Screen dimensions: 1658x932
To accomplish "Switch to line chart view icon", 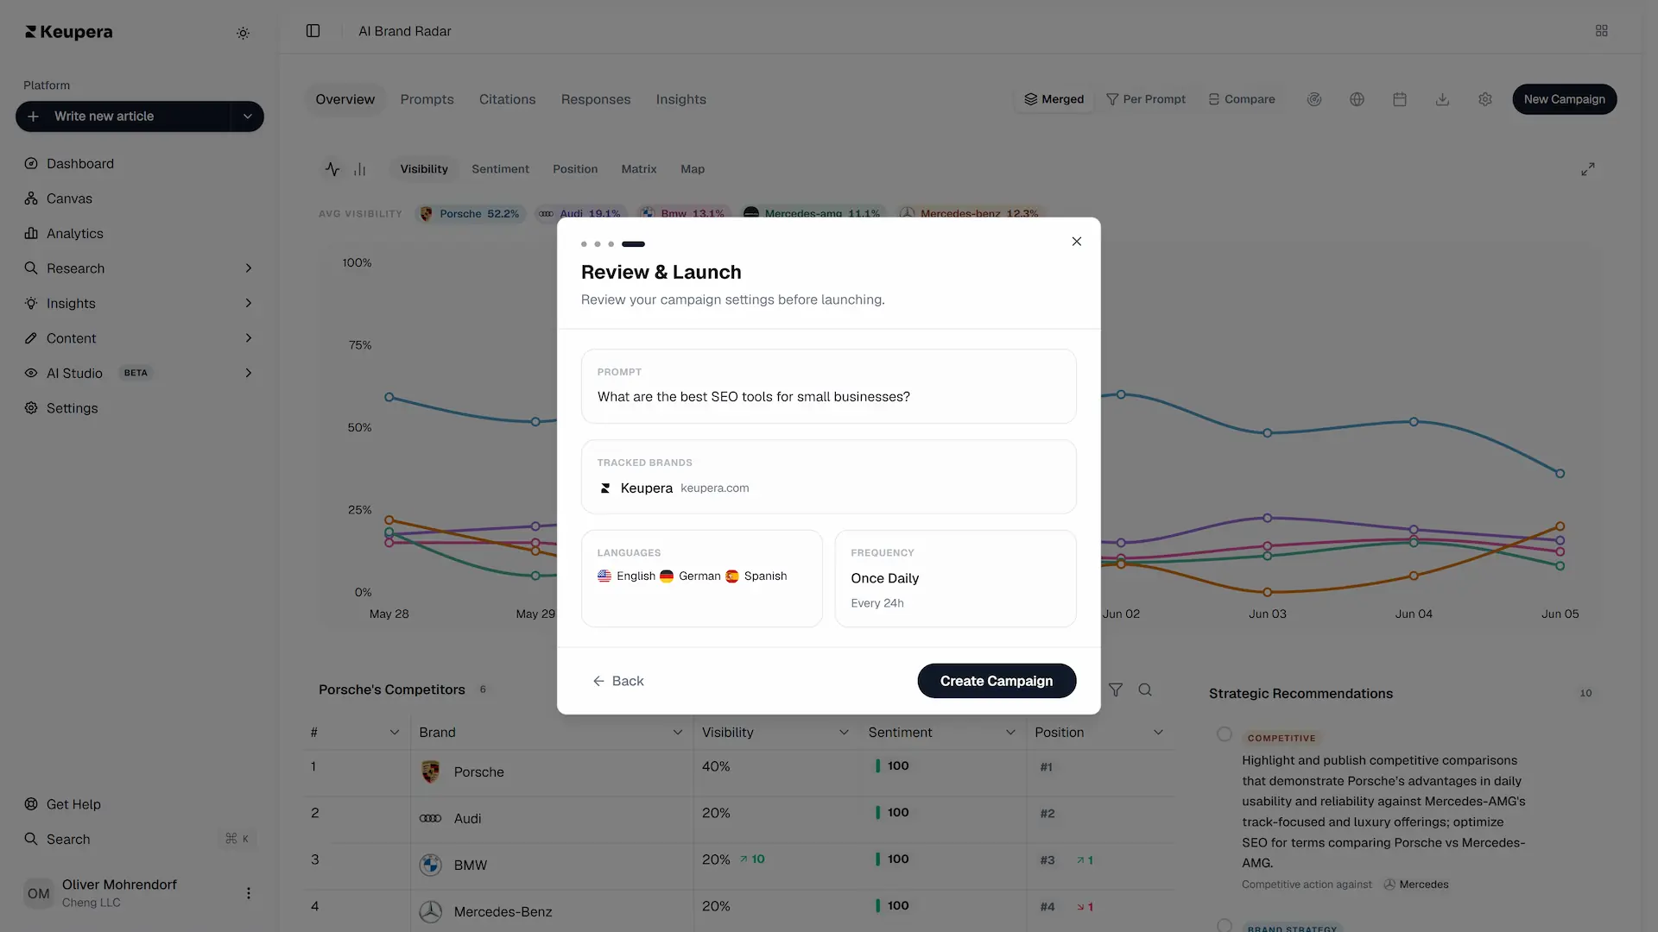I will [x=332, y=169].
